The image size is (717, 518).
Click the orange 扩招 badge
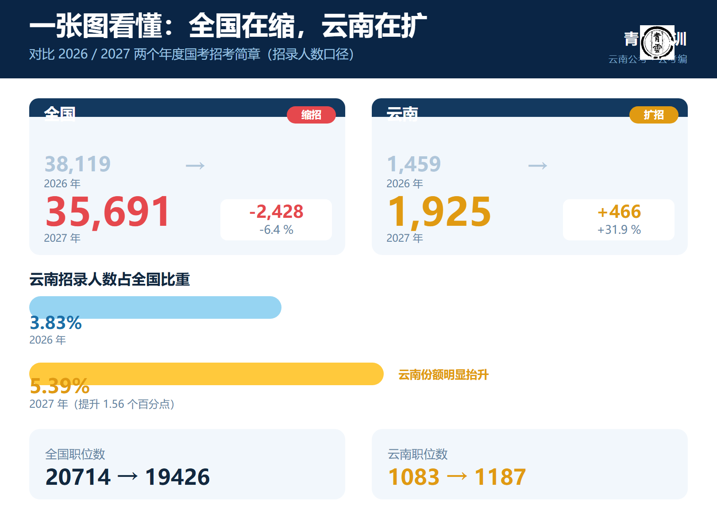(654, 115)
